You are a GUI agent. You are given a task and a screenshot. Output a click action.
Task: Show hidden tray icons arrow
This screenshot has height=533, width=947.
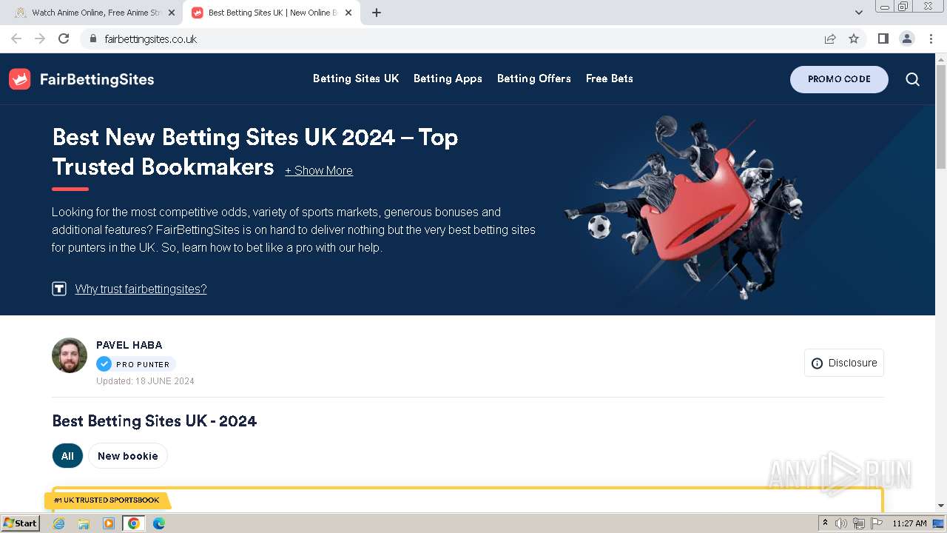[825, 523]
